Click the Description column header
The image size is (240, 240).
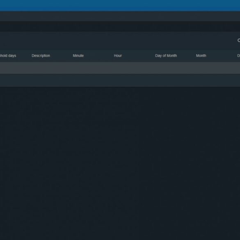41,55
